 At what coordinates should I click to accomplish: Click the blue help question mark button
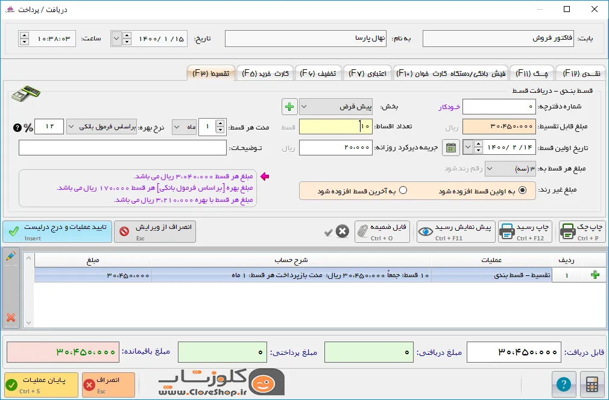click(564, 384)
